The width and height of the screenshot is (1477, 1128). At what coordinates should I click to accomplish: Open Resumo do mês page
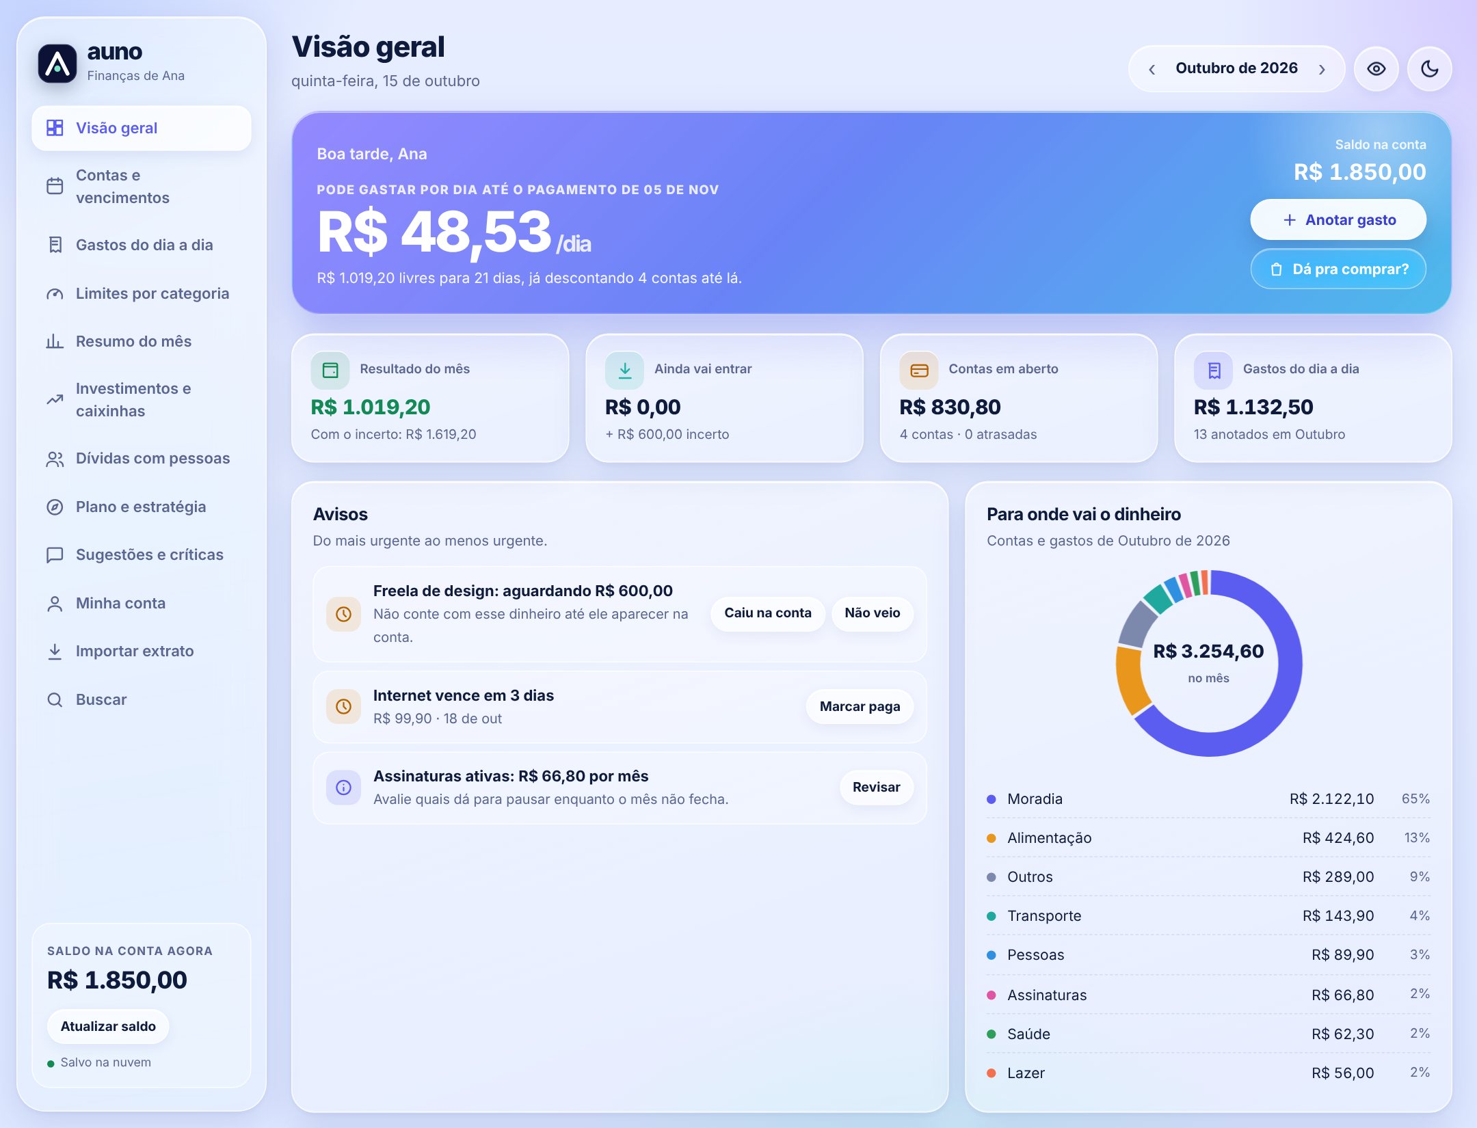coord(142,341)
